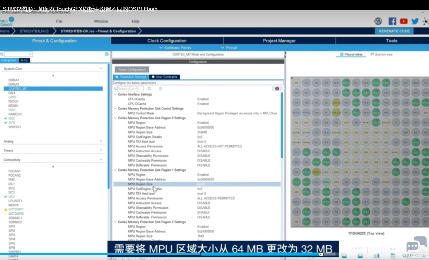
Task: Collapse the System Core category
Action: click(x=101, y=68)
